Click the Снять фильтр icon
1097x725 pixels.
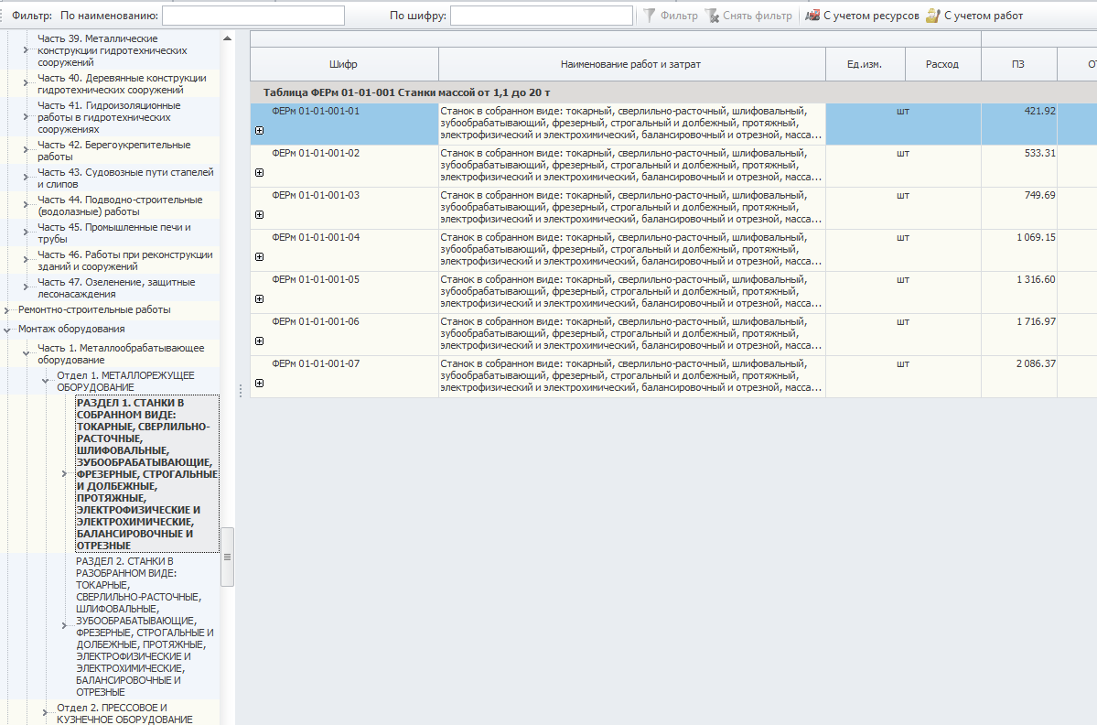click(712, 16)
